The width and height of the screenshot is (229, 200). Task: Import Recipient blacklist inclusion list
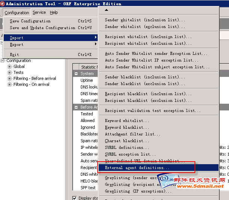[159, 94]
